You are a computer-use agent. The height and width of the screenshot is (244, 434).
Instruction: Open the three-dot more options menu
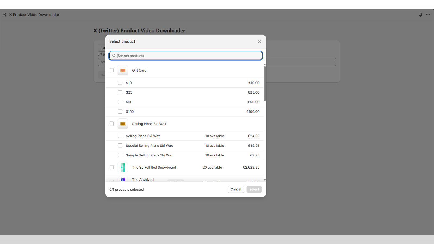[428, 15]
